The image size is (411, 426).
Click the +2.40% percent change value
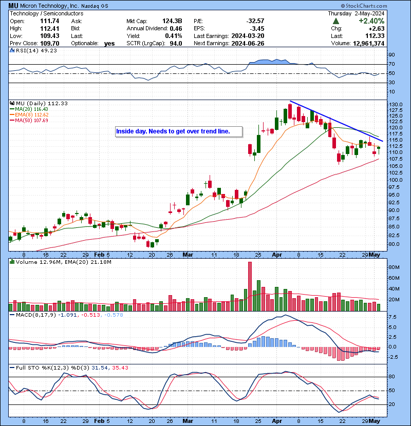[371, 21]
